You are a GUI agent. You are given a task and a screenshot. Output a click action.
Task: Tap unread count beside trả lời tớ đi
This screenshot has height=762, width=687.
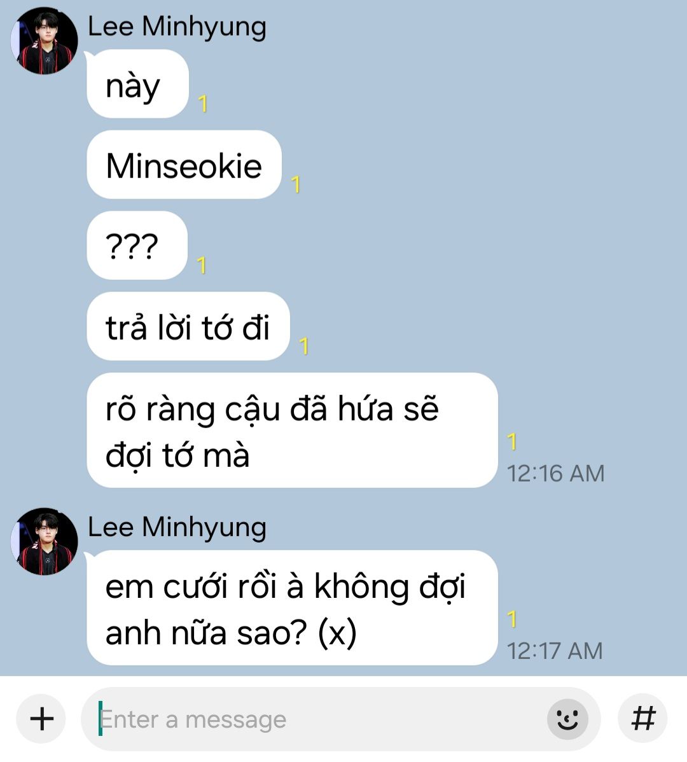304,346
